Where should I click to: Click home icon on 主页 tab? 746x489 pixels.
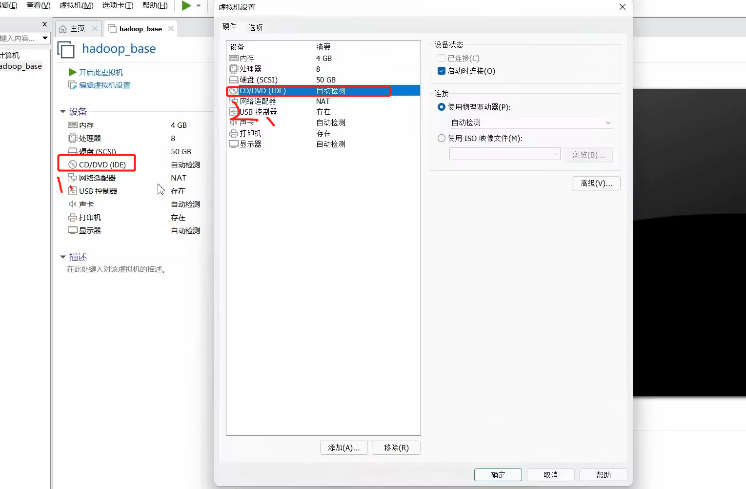click(x=63, y=29)
